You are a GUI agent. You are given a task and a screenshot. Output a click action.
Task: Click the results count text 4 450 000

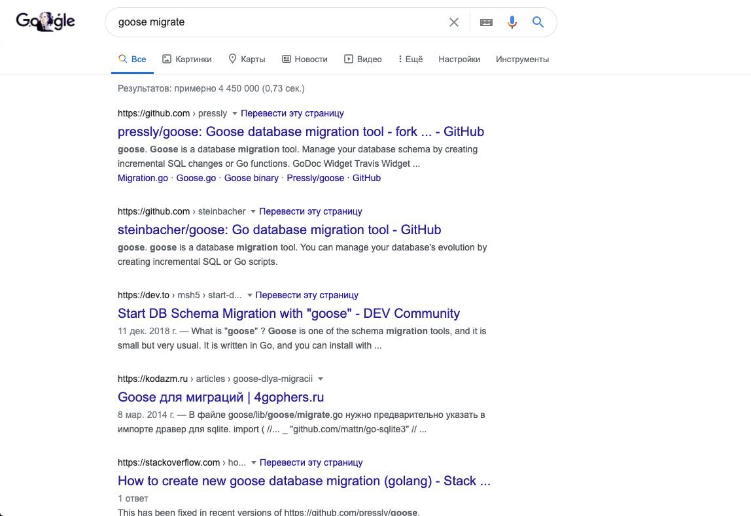[211, 88]
